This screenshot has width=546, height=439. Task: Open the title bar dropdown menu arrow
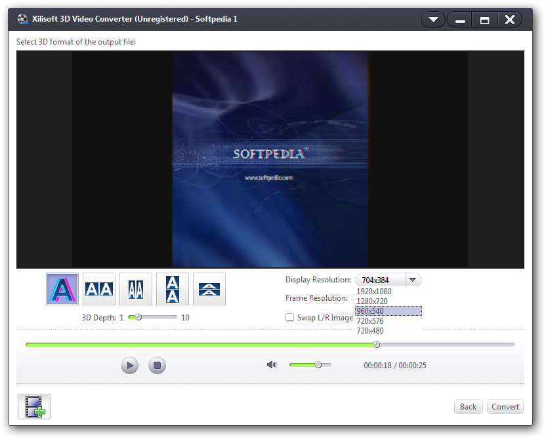pos(433,20)
